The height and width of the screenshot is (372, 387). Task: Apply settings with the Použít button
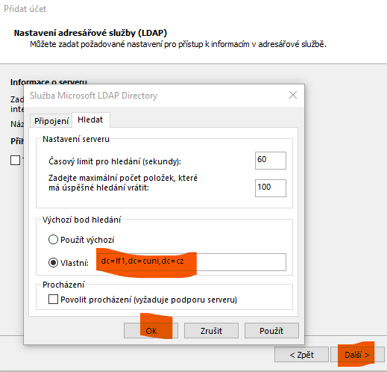click(x=271, y=331)
